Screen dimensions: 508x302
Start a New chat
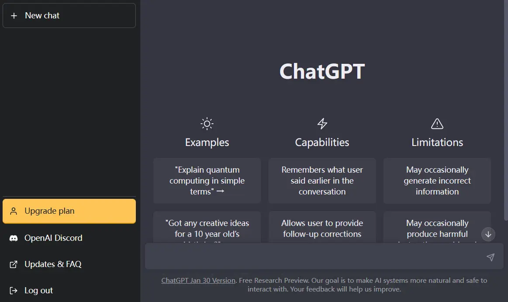[x=69, y=16]
